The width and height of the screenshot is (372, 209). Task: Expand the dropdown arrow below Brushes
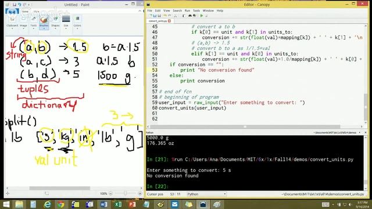point(44,28)
